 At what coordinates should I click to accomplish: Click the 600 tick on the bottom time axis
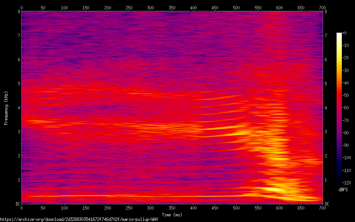click(279, 208)
